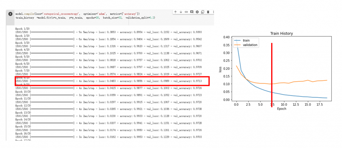Image resolution: width=342 pixels, height=148 pixels.
Task: Click the progress bar in the Epoch 11/20 row
Action: (x=52, y=102)
